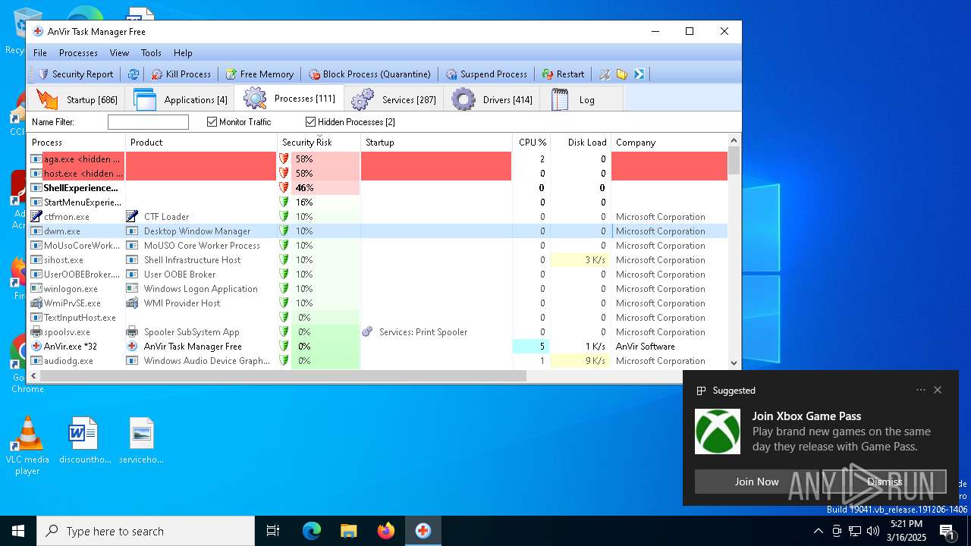Image resolution: width=971 pixels, height=546 pixels.
Task: Click the Task View taskbar icon
Action: click(273, 531)
